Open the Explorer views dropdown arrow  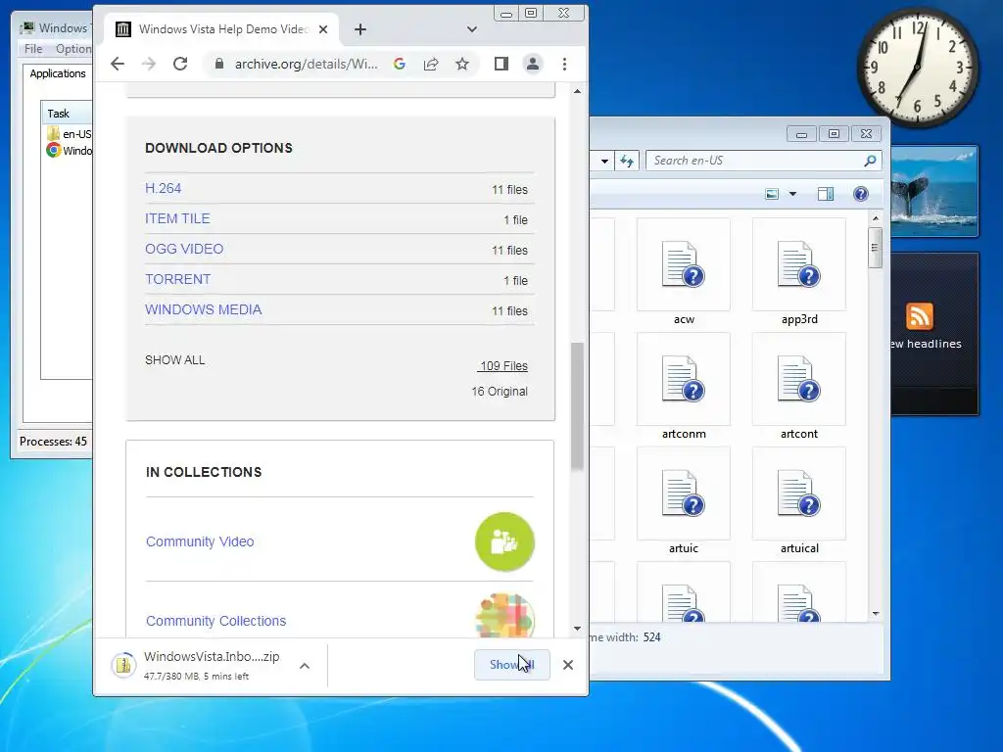pos(791,194)
